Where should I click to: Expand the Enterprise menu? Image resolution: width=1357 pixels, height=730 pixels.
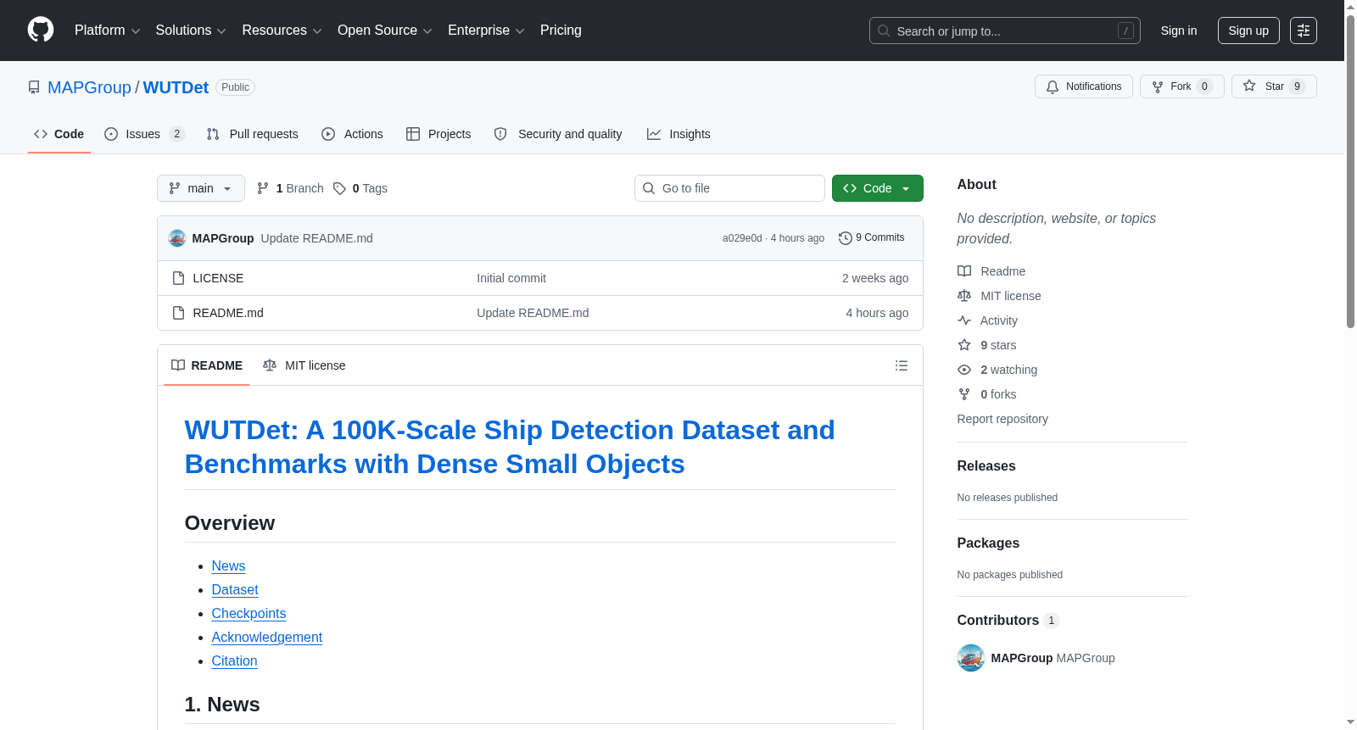pyautogui.click(x=486, y=31)
